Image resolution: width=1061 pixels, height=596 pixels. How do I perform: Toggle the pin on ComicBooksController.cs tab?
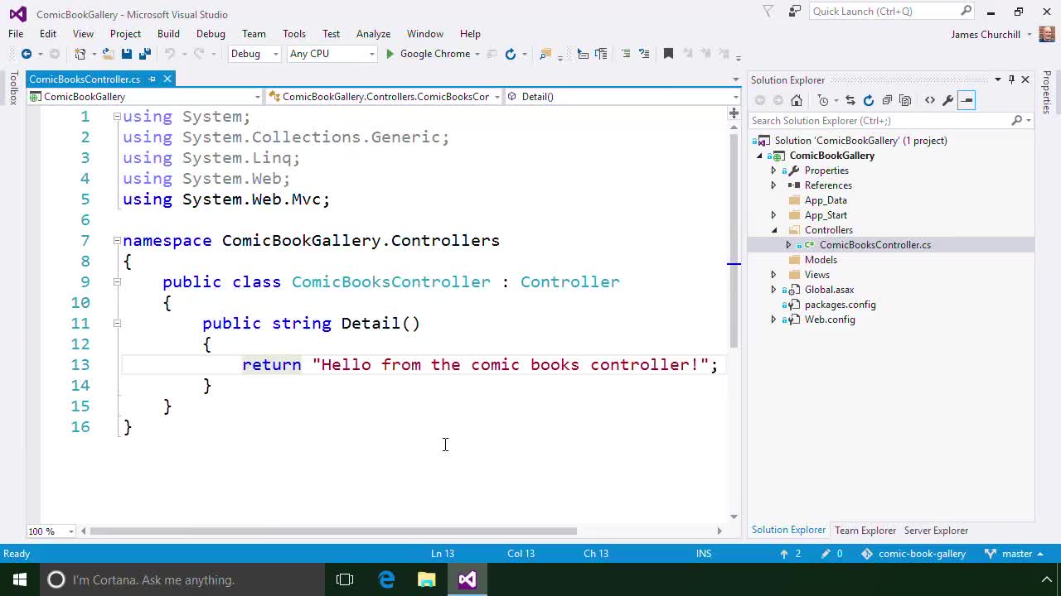pyautogui.click(x=152, y=79)
